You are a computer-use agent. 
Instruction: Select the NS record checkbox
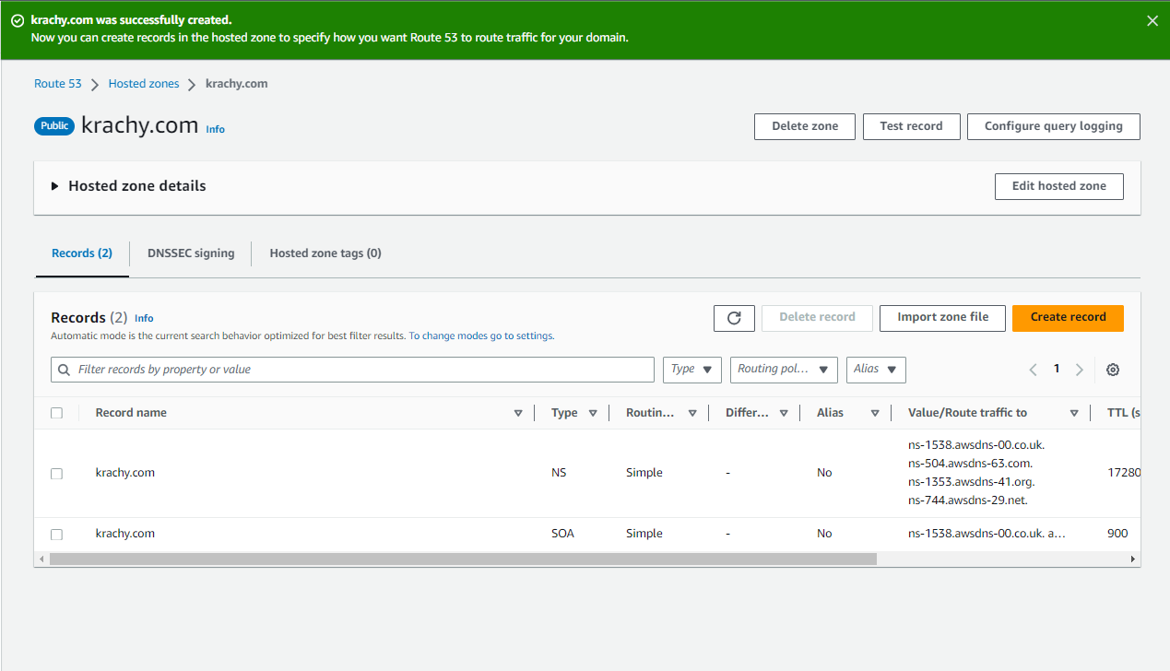point(56,474)
